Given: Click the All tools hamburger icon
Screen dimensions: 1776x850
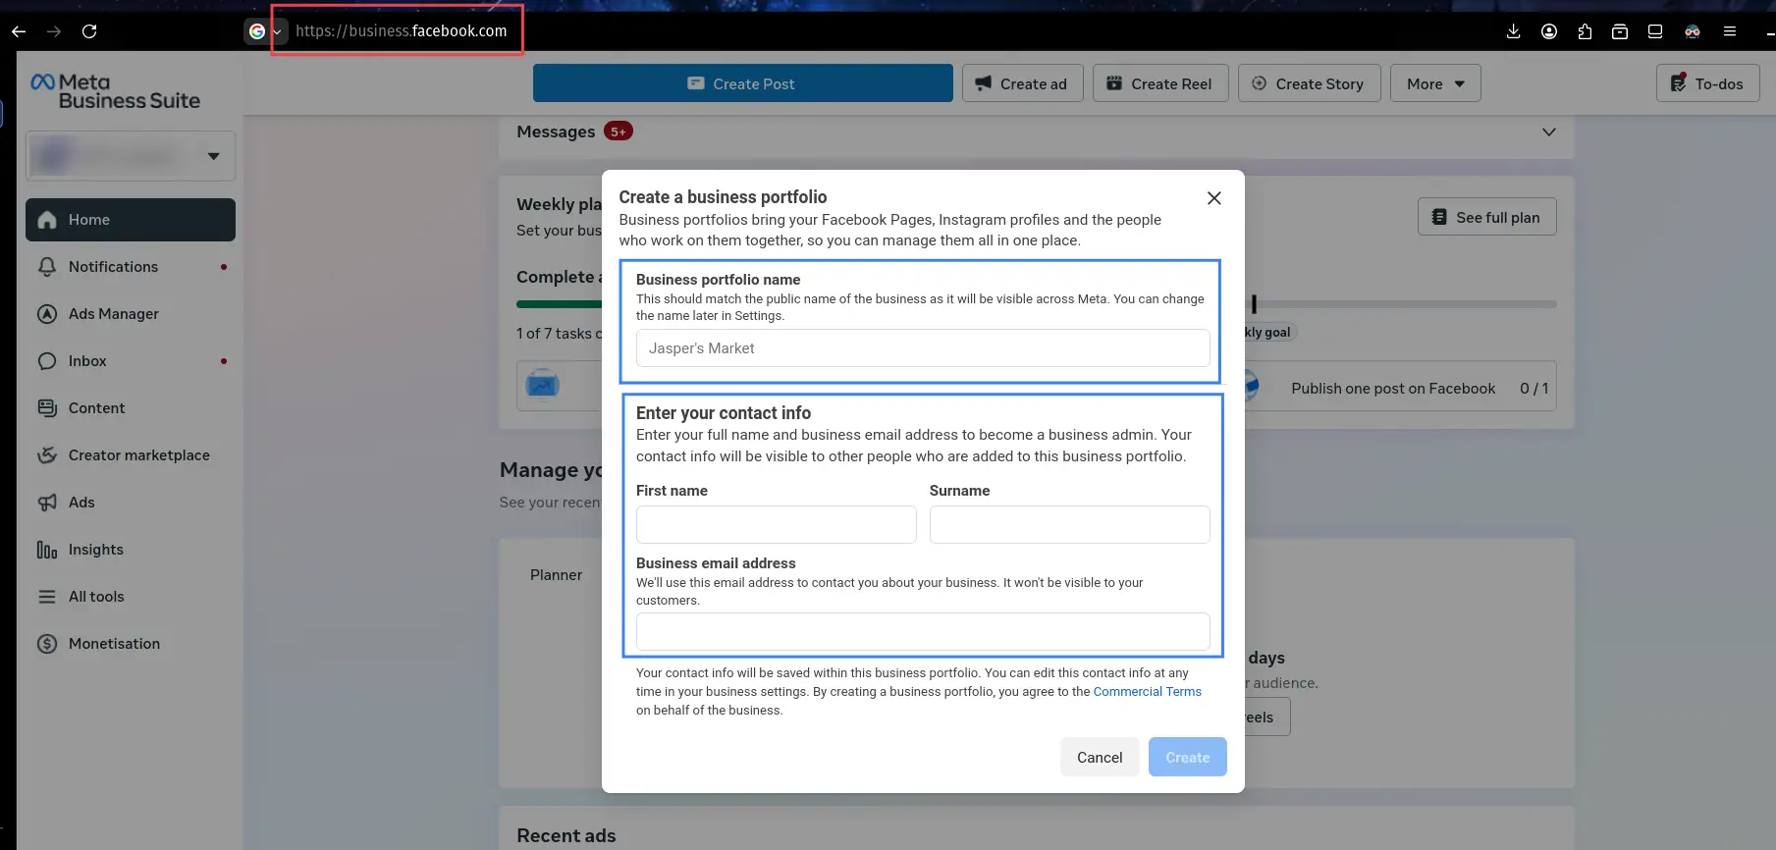Looking at the screenshot, I should coord(47,597).
